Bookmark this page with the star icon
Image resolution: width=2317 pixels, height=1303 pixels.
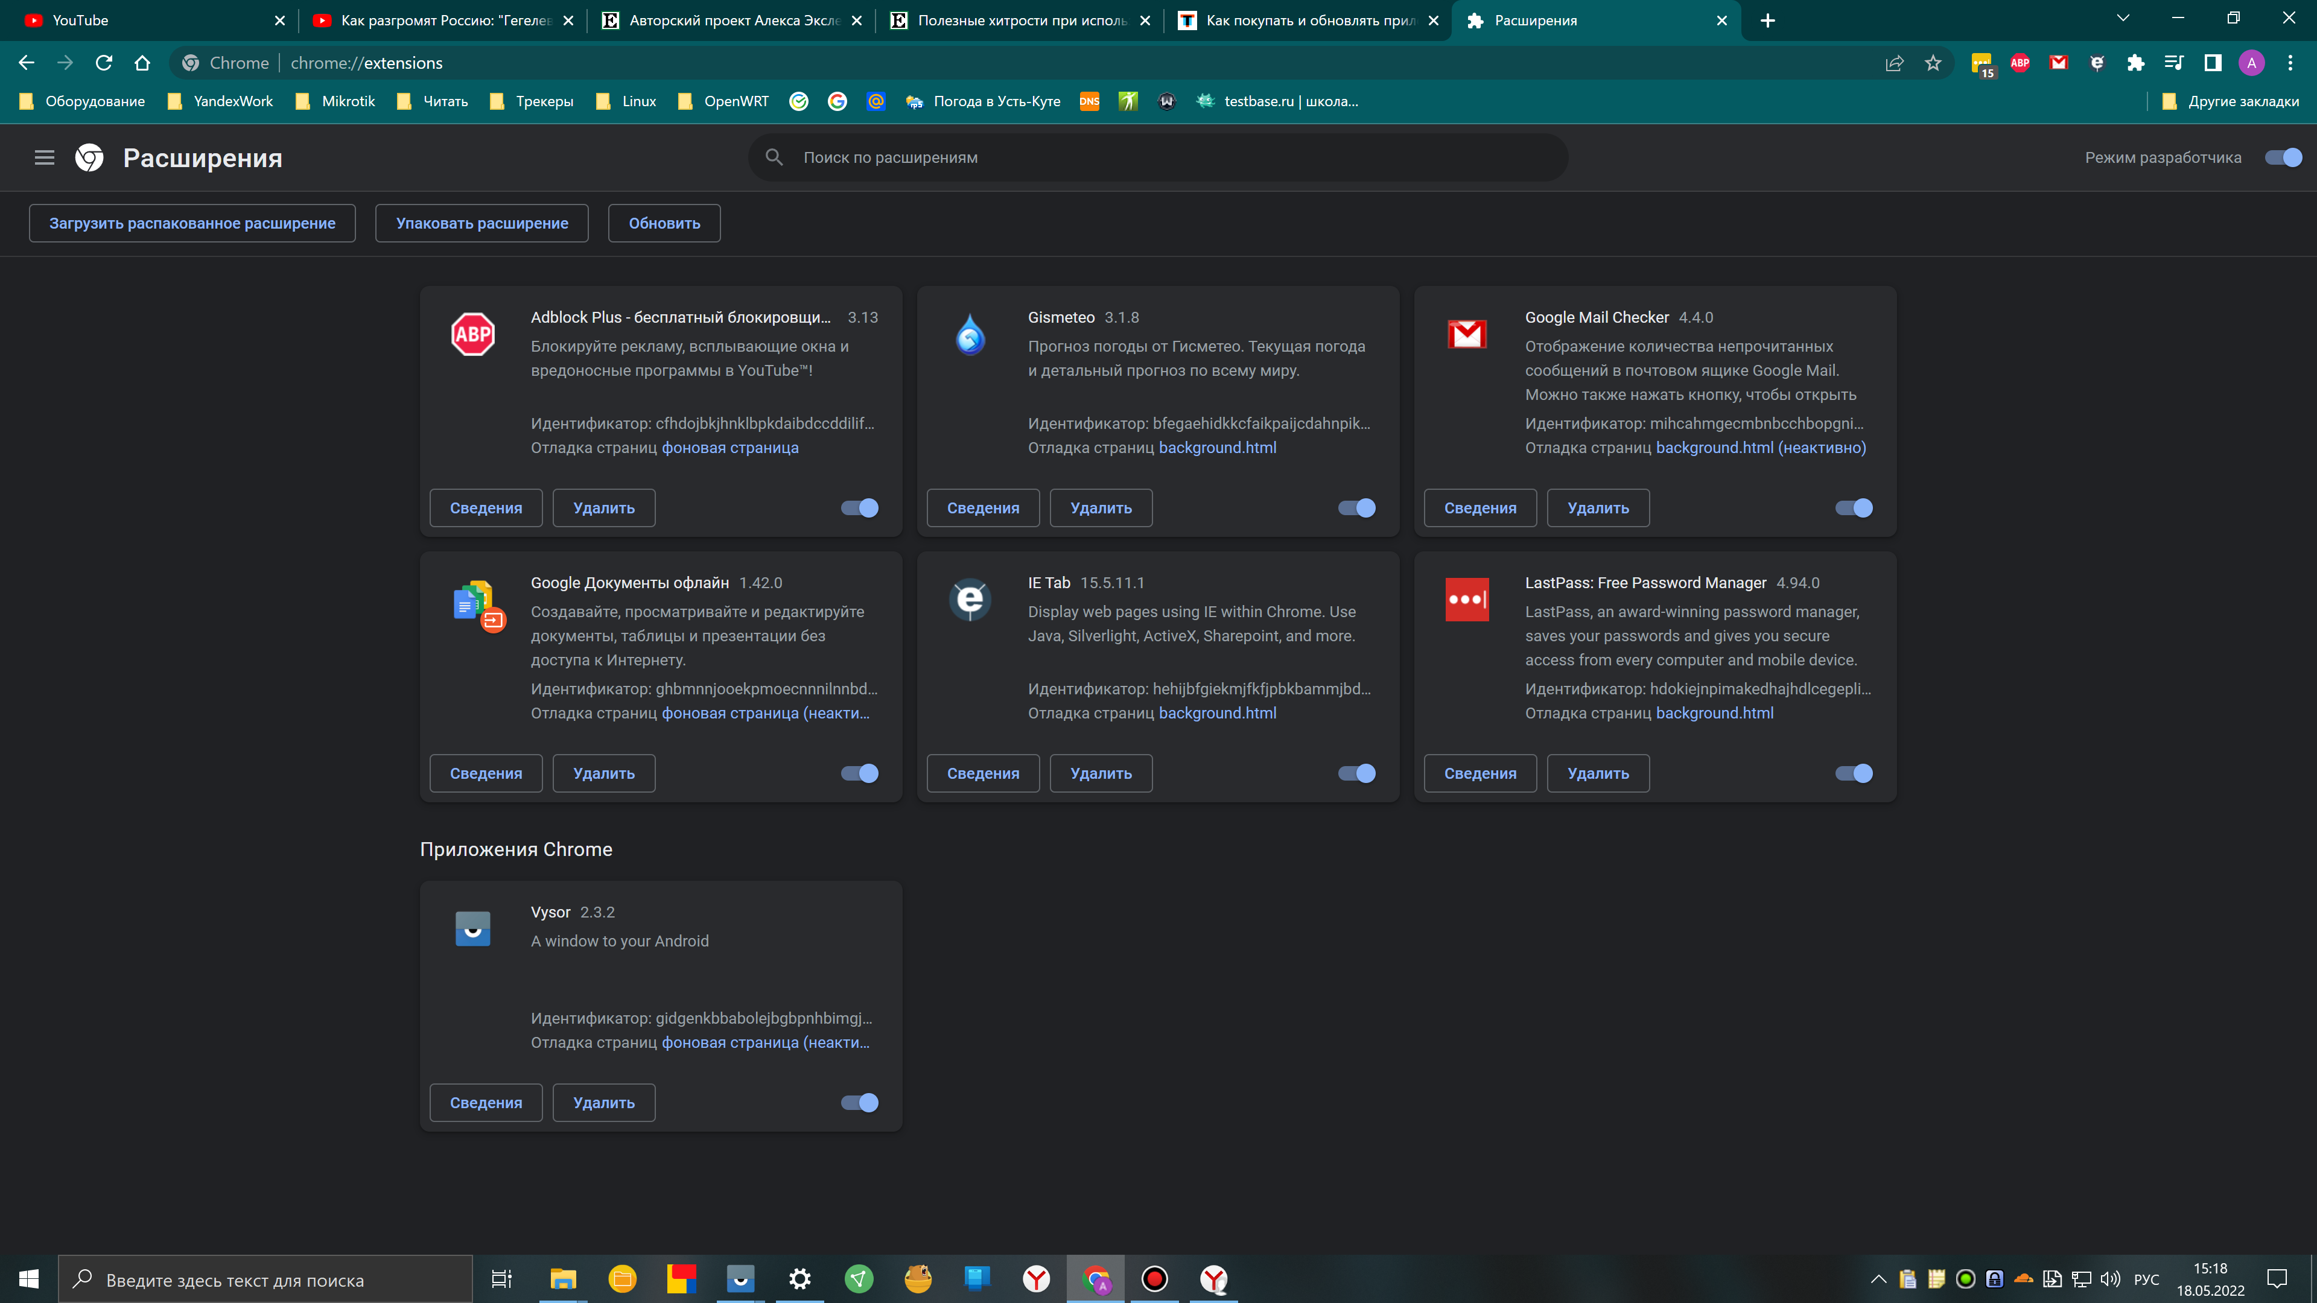(x=1933, y=63)
